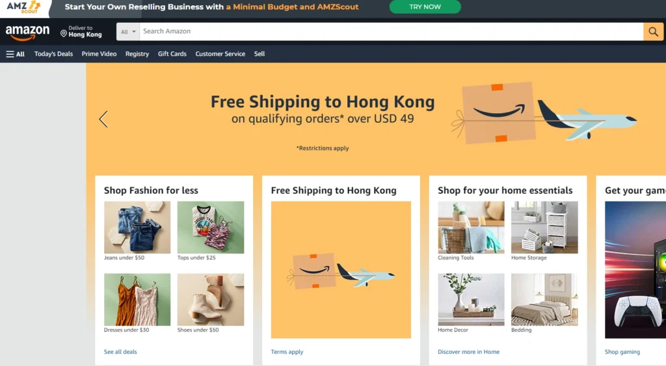
Task: Click See all deals link
Action: click(x=120, y=352)
